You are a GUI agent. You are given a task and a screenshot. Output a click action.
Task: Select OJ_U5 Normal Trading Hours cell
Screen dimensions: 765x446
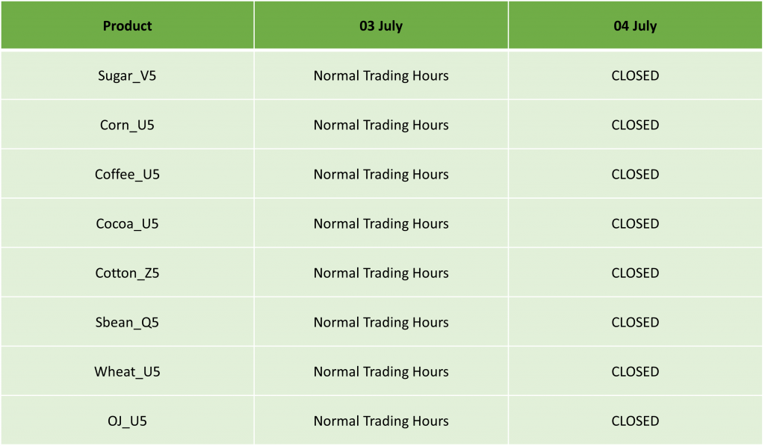pyautogui.click(x=381, y=421)
